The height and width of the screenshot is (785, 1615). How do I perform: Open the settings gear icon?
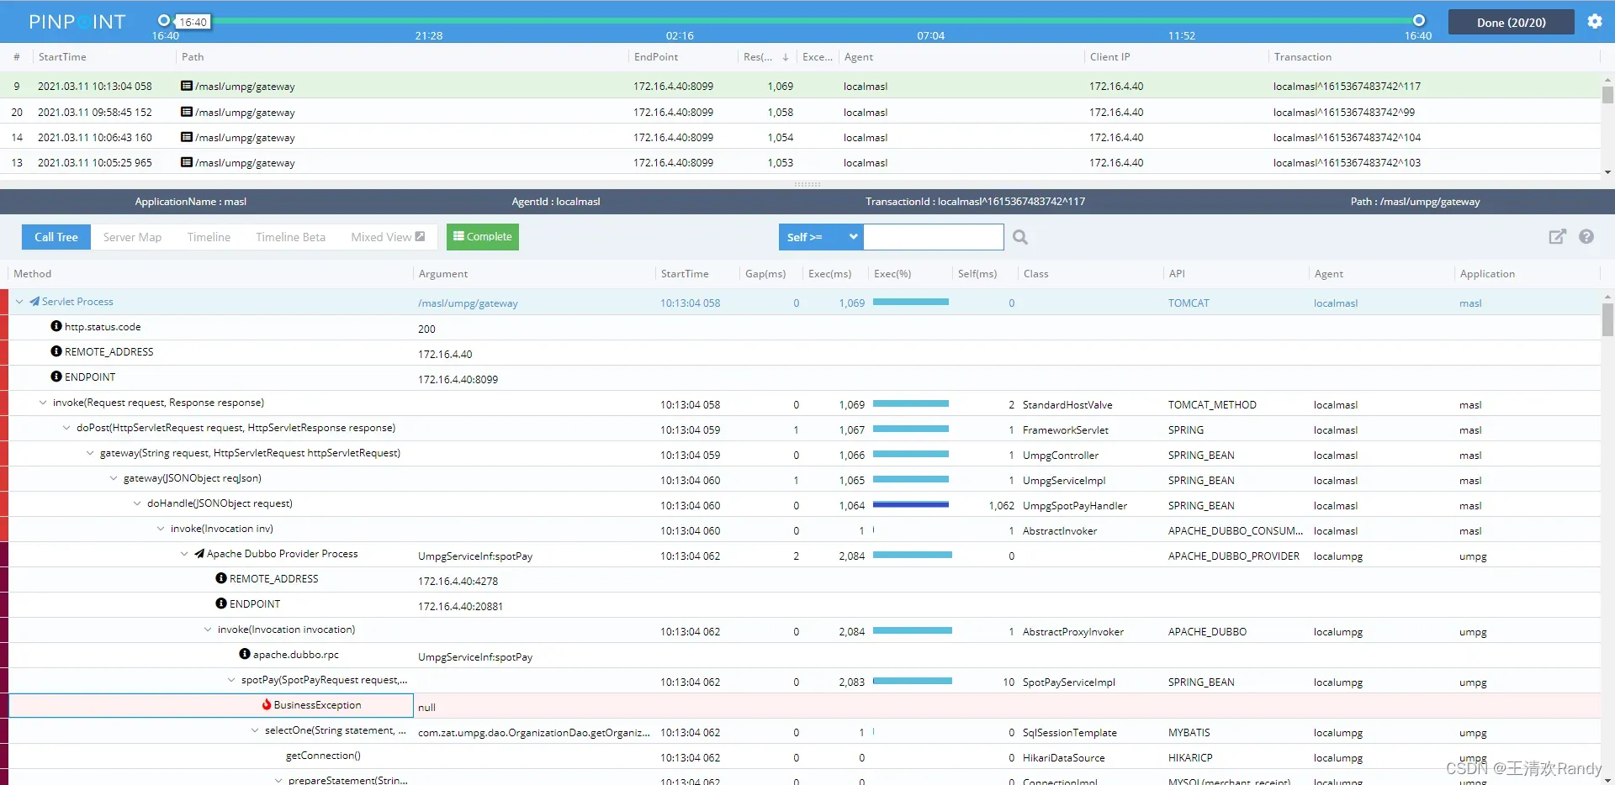coord(1595,22)
